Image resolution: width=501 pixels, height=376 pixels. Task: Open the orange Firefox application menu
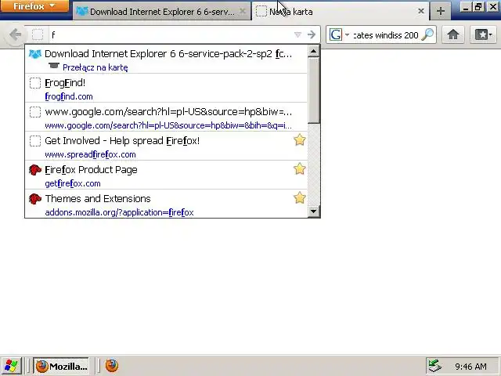[34, 6]
